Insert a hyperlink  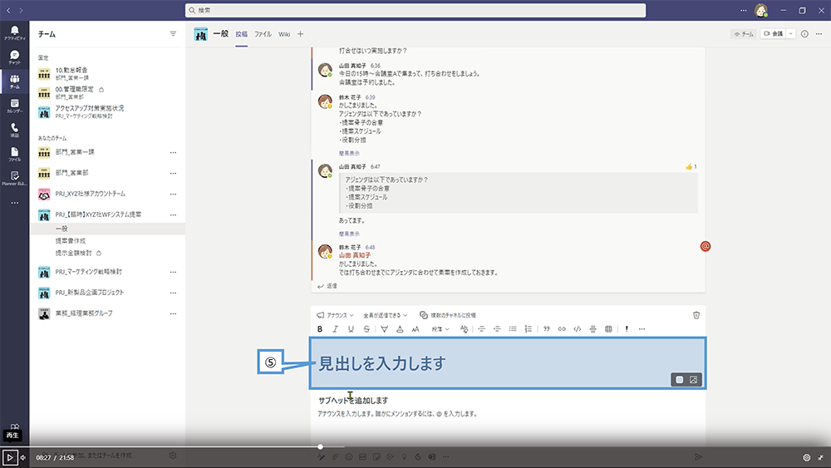(562, 329)
